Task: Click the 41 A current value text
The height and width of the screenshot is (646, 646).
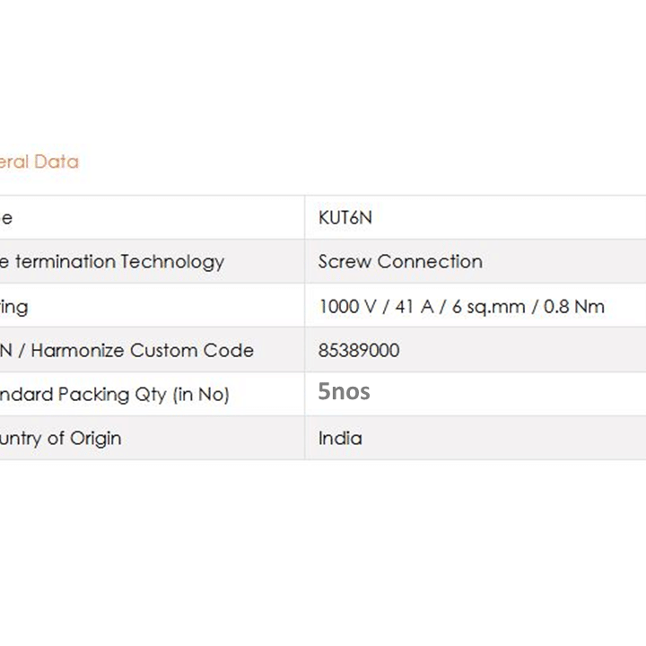Action: pyautogui.click(x=415, y=307)
